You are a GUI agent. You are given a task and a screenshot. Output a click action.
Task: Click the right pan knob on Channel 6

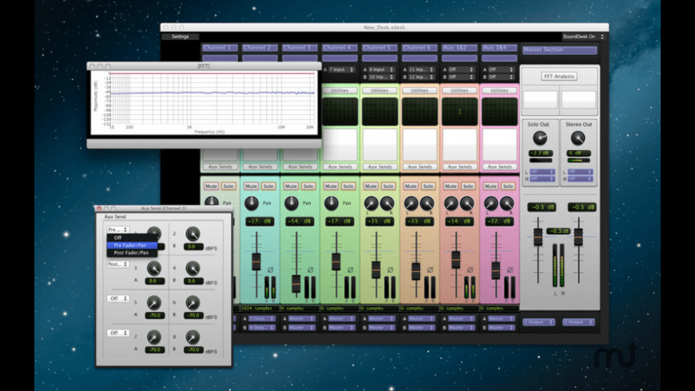click(427, 203)
